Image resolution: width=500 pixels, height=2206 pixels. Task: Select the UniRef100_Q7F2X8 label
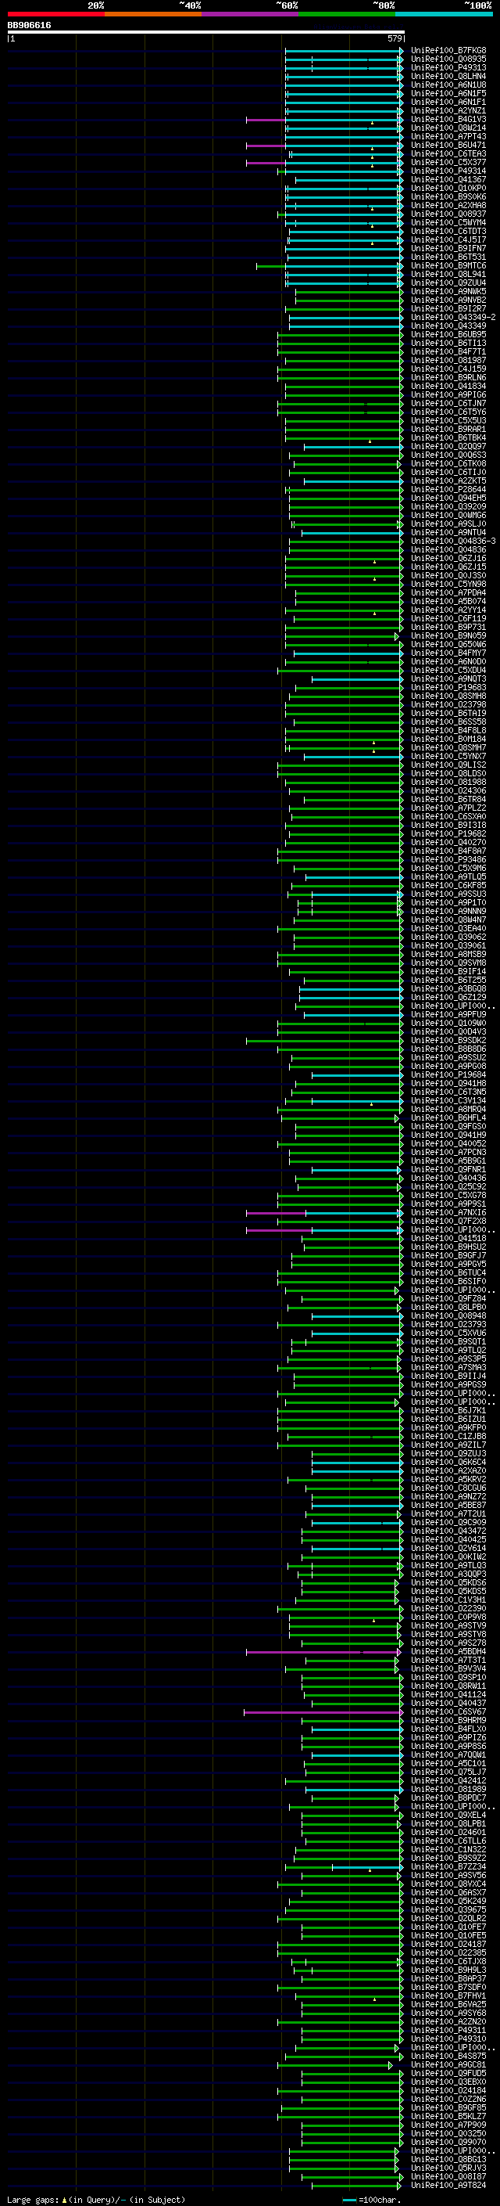click(448, 1222)
